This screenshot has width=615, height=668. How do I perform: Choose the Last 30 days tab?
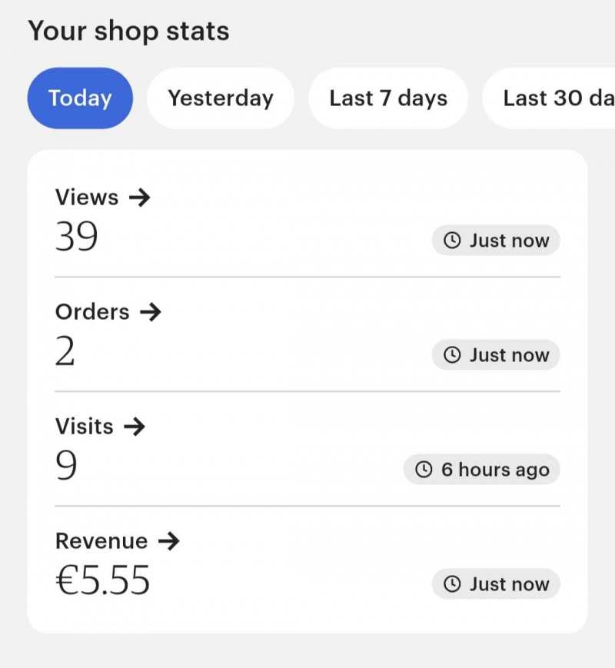[557, 98]
